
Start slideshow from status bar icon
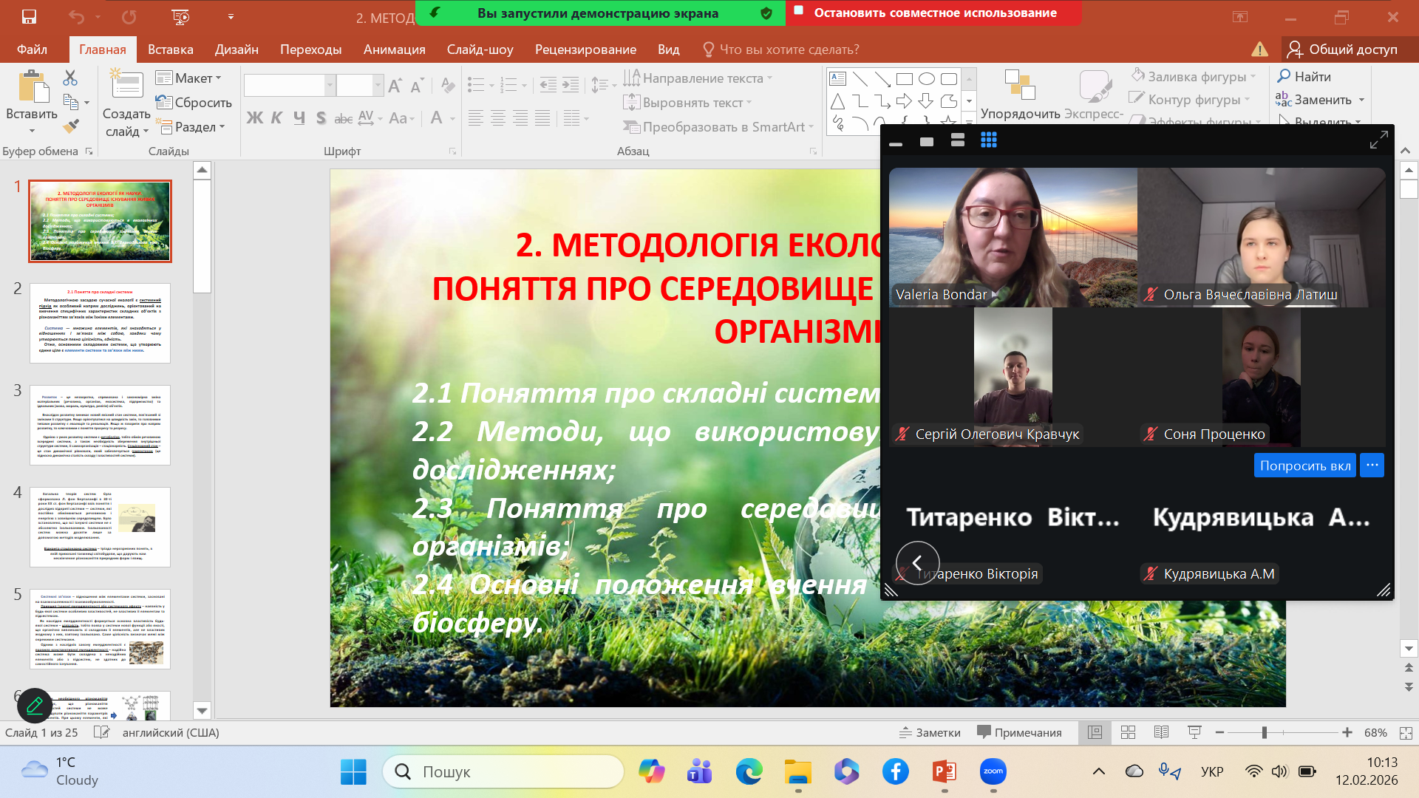click(1194, 732)
